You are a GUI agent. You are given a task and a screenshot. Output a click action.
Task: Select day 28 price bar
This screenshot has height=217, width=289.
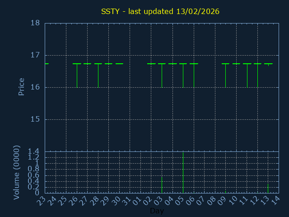click(x=98, y=75)
